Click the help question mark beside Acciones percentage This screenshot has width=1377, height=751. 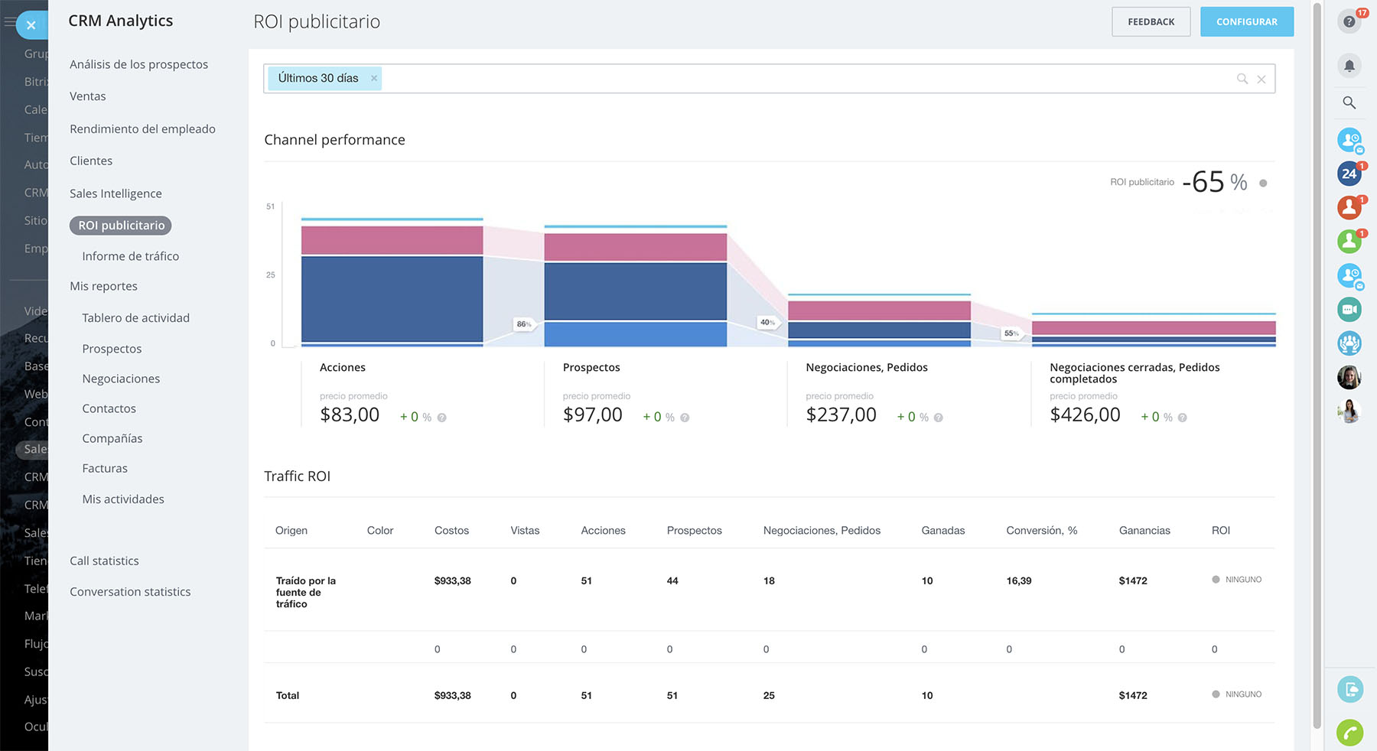coord(441,418)
